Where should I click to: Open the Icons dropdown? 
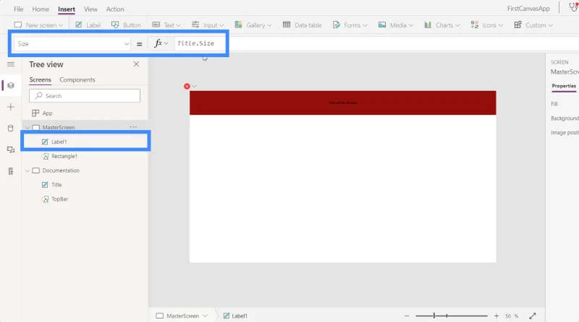(486, 25)
